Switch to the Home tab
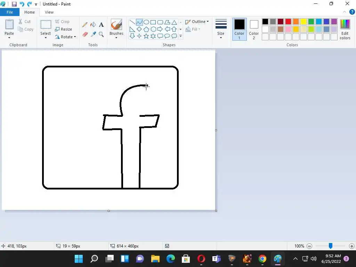The width and height of the screenshot is (356, 267). tap(30, 12)
